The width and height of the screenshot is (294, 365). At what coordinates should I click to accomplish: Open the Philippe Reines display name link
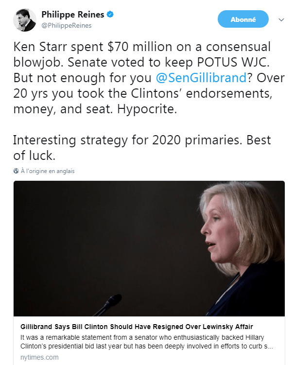click(x=73, y=15)
